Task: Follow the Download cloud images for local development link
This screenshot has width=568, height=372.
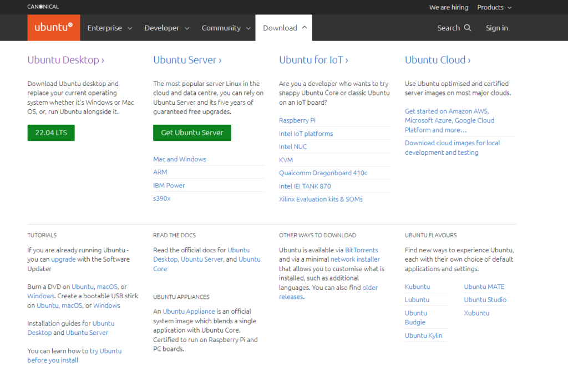Action: pyautogui.click(x=452, y=148)
